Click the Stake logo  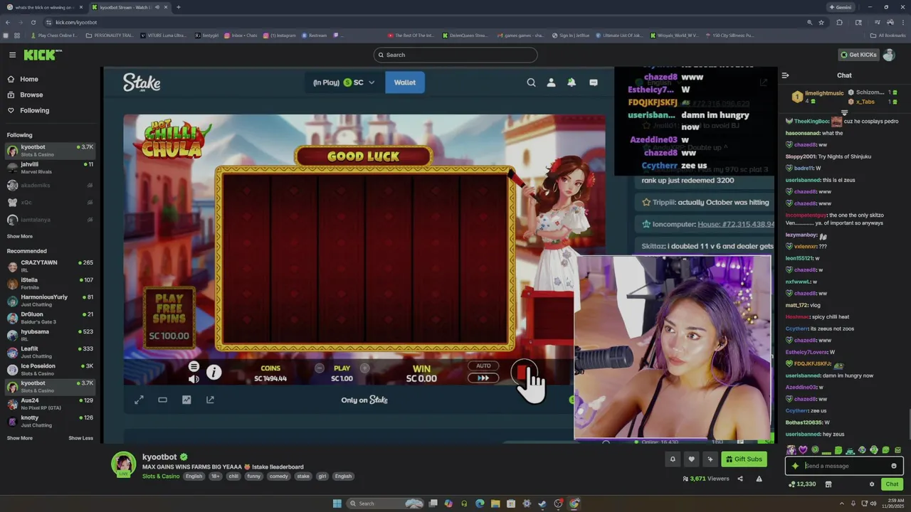142,82
